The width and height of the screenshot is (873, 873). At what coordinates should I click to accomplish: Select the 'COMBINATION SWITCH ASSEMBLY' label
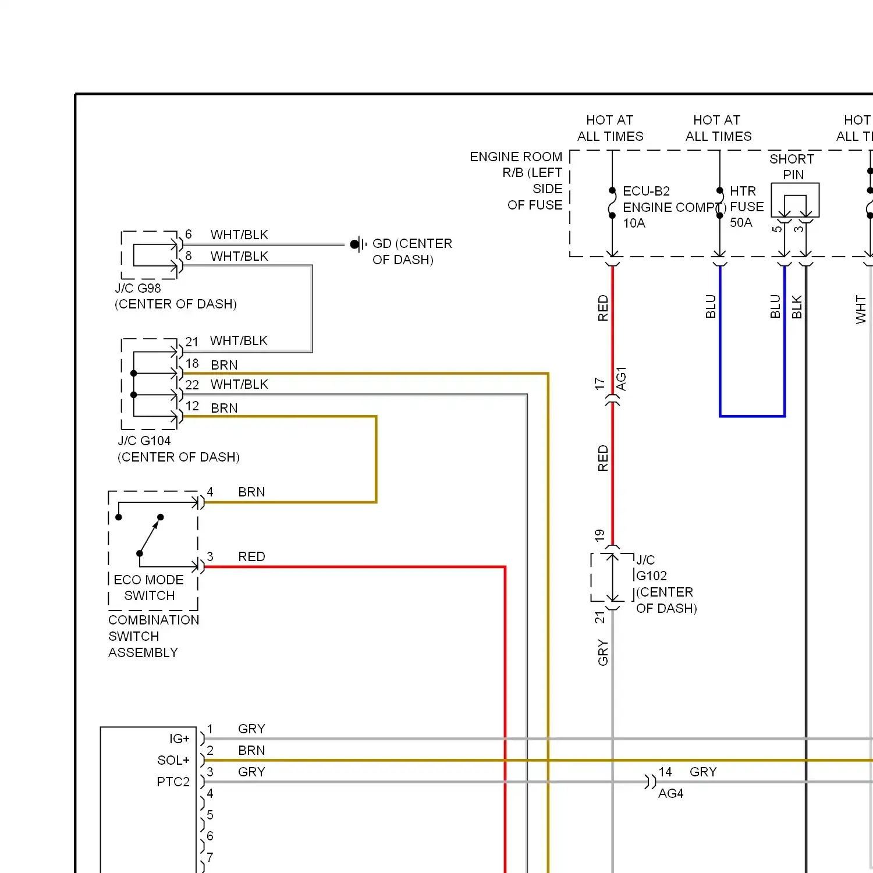click(x=154, y=636)
